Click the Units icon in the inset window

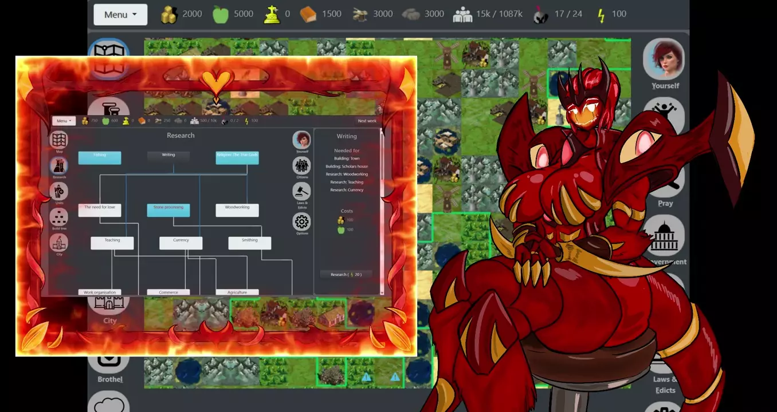tap(58, 192)
